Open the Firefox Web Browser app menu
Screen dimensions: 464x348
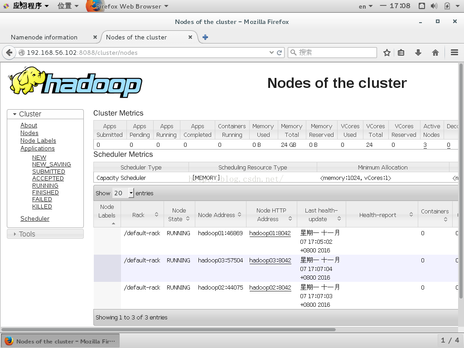point(127,6)
